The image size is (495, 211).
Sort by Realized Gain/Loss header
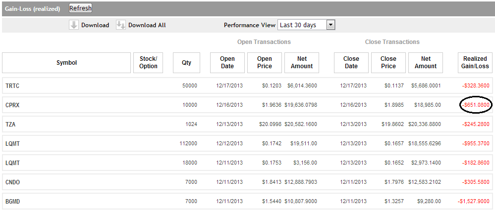point(476,63)
